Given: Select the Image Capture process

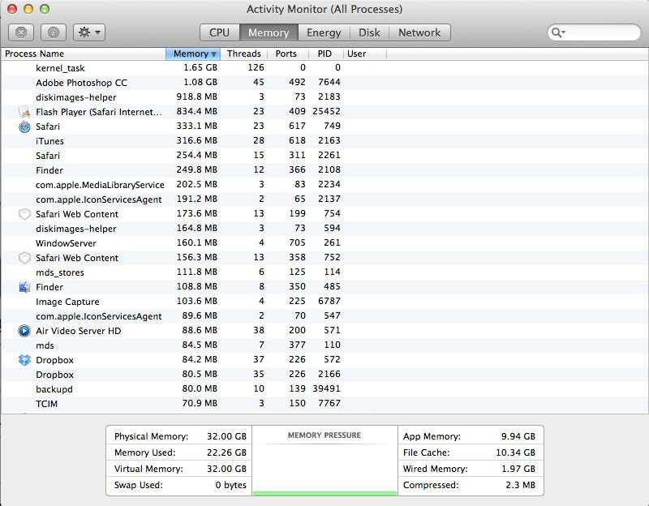Looking at the screenshot, I should (x=324, y=302).
